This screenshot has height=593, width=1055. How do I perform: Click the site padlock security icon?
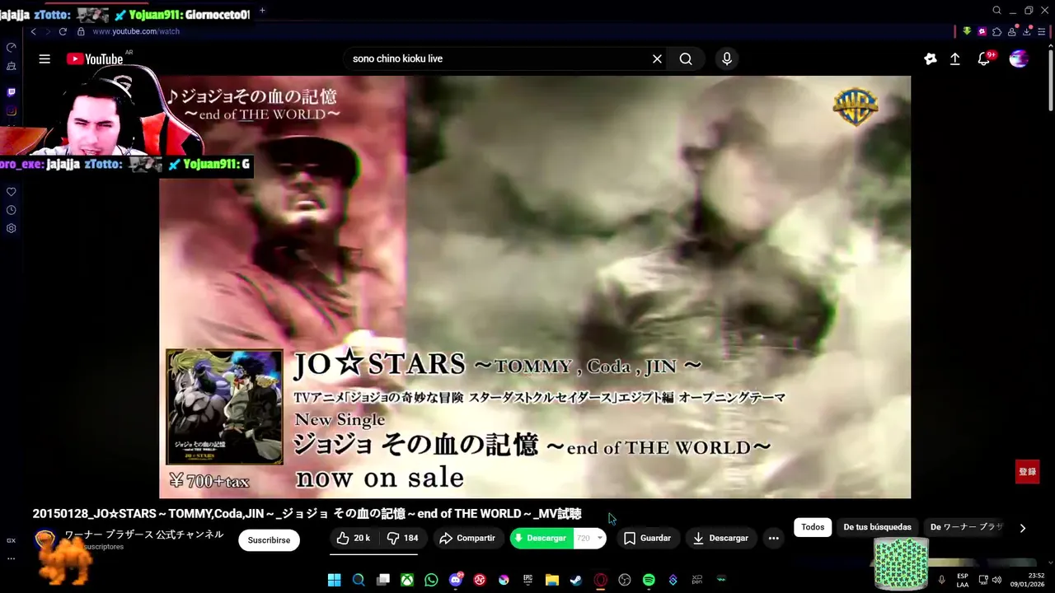pyautogui.click(x=81, y=31)
